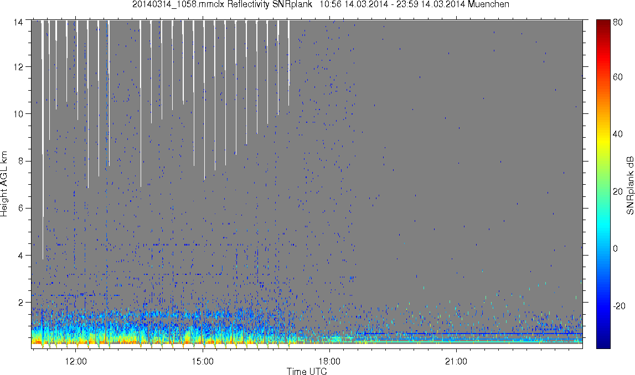The height and width of the screenshot is (375, 635).
Task: Click the 'Height AGL km' axis label
Action: click(x=4, y=184)
